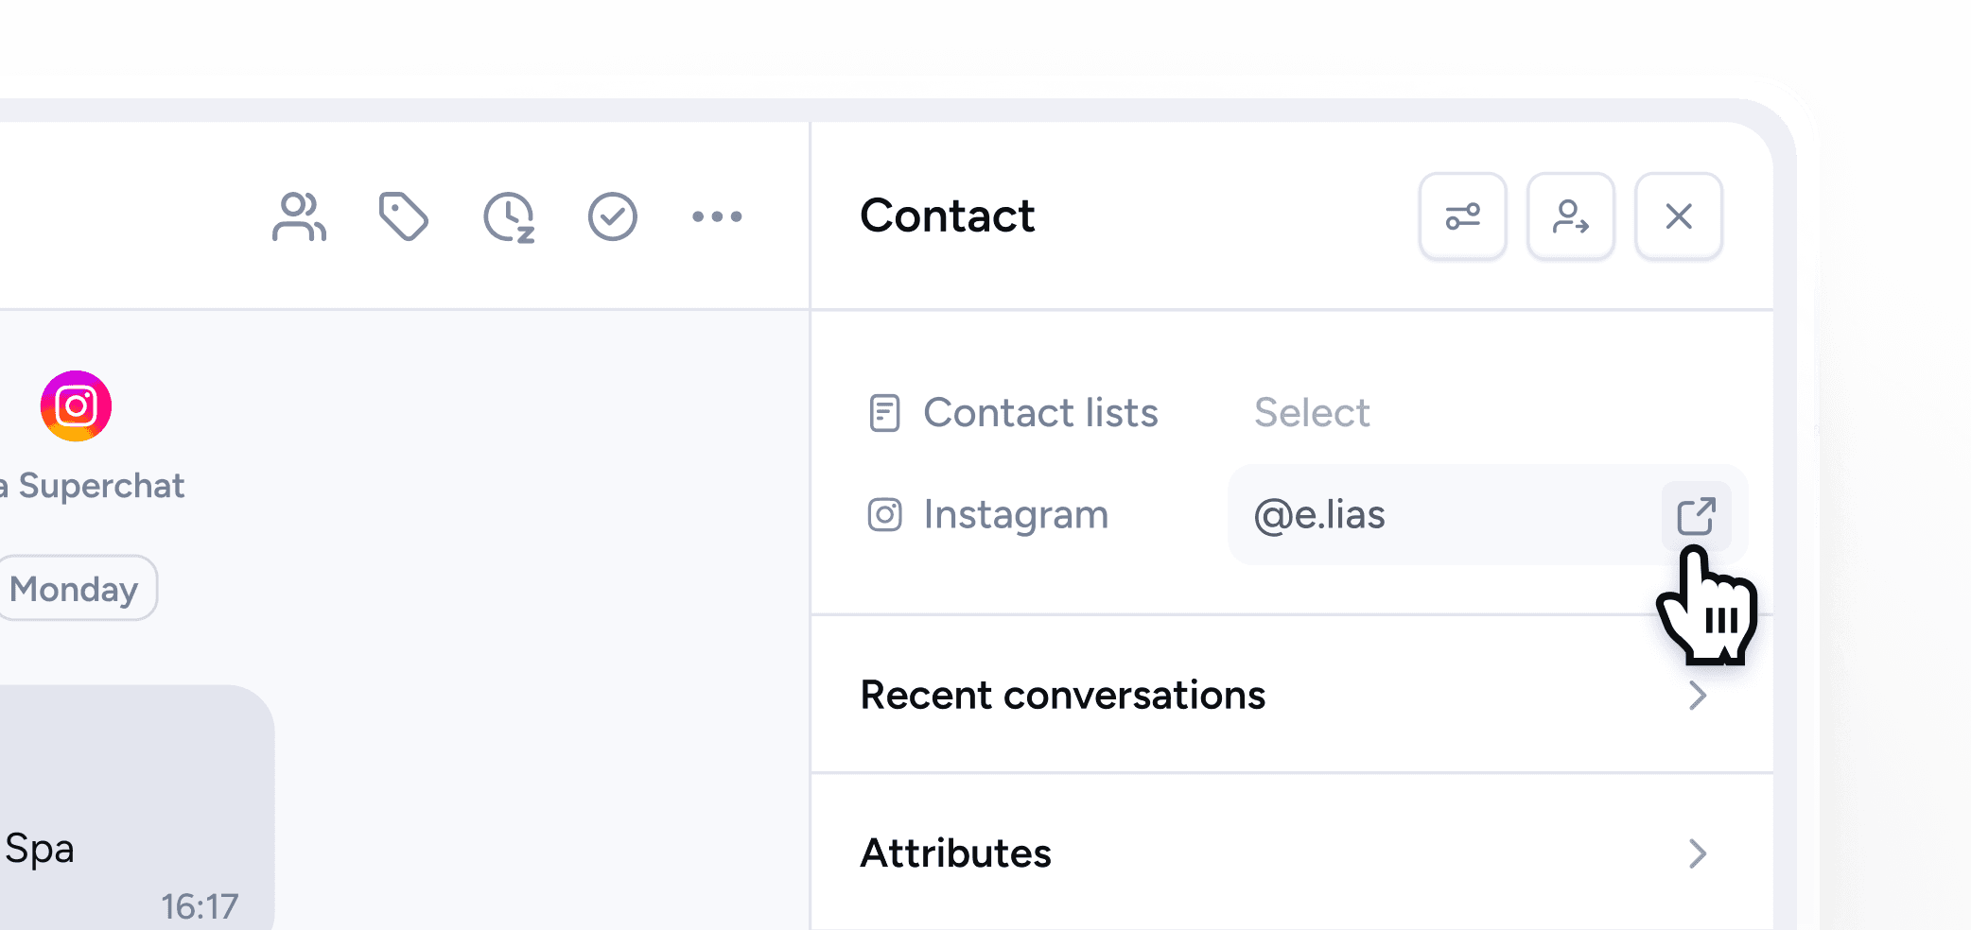This screenshot has height=930, width=1971.
Task: Close the Contact panel
Action: [x=1679, y=216]
